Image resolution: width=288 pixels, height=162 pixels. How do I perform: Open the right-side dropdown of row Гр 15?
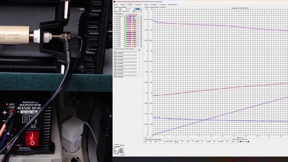click(x=139, y=45)
